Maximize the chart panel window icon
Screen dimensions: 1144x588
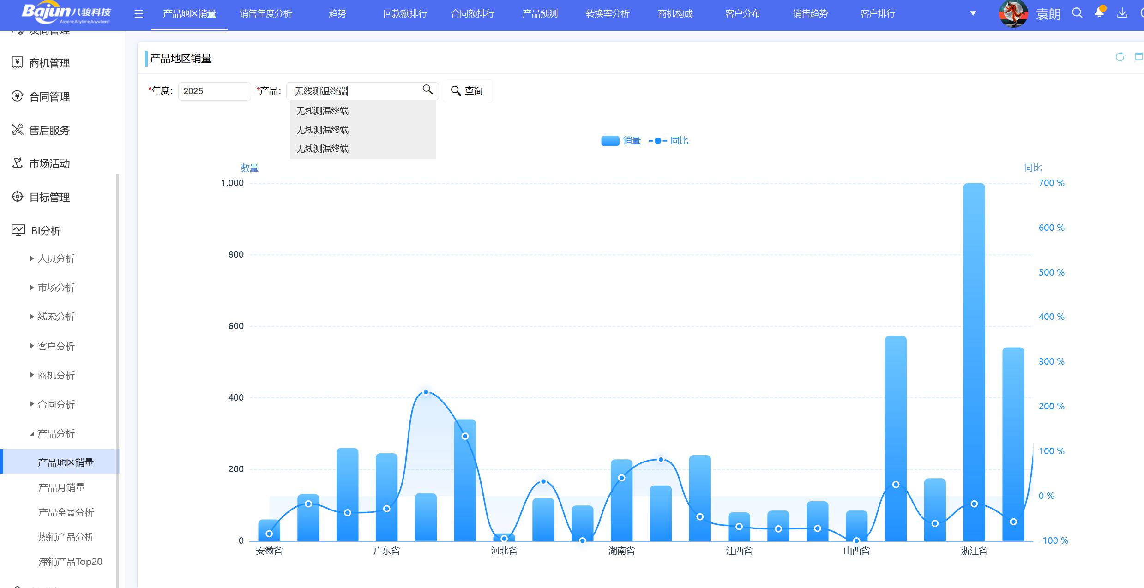pyautogui.click(x=1138, y=57)
